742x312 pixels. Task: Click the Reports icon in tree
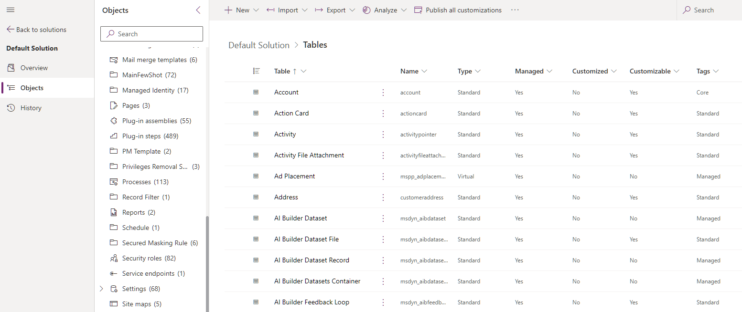click(x=114, y=212)
